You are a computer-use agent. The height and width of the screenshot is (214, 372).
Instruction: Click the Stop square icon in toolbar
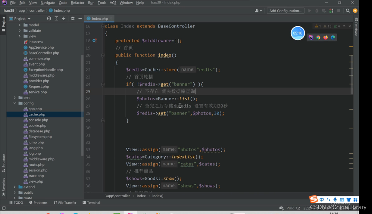338,11
